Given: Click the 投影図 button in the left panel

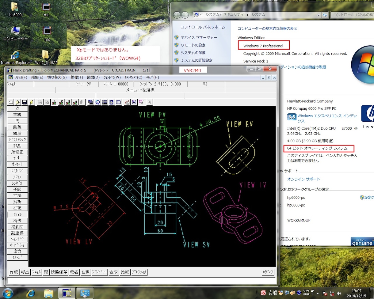Looking at the screenshot, I should tap(17, 227).
